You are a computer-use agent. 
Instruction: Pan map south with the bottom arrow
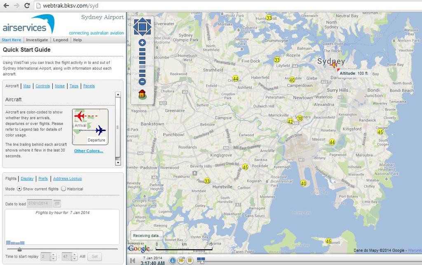pyautogui.click(x=142, y=34)
